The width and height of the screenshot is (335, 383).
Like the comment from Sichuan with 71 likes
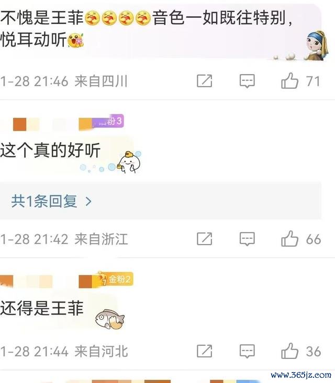point(289,81)
